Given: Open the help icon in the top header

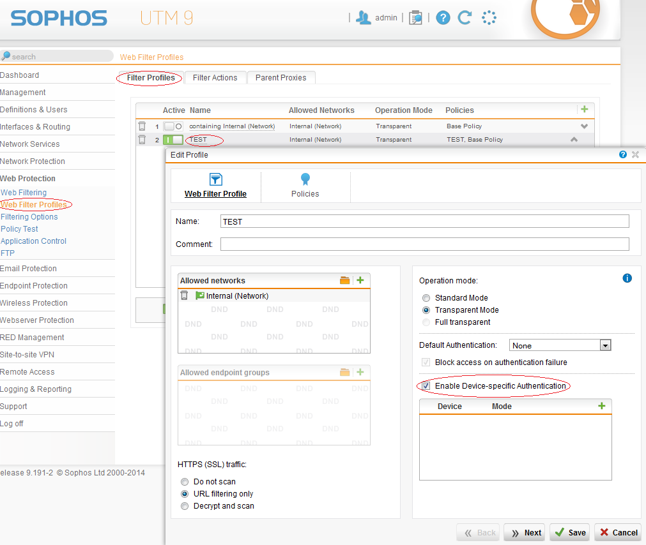Looking at the screenshot, I should pyautogui.click(x=443, y=17).
